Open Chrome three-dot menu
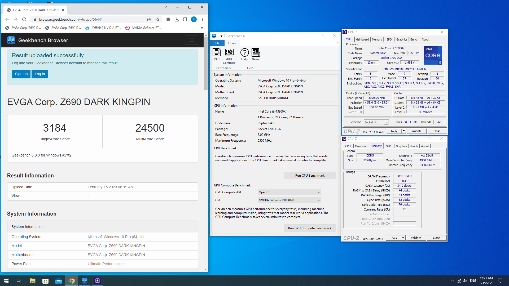This screenshot has width=509, height=286. coord(202,19)
